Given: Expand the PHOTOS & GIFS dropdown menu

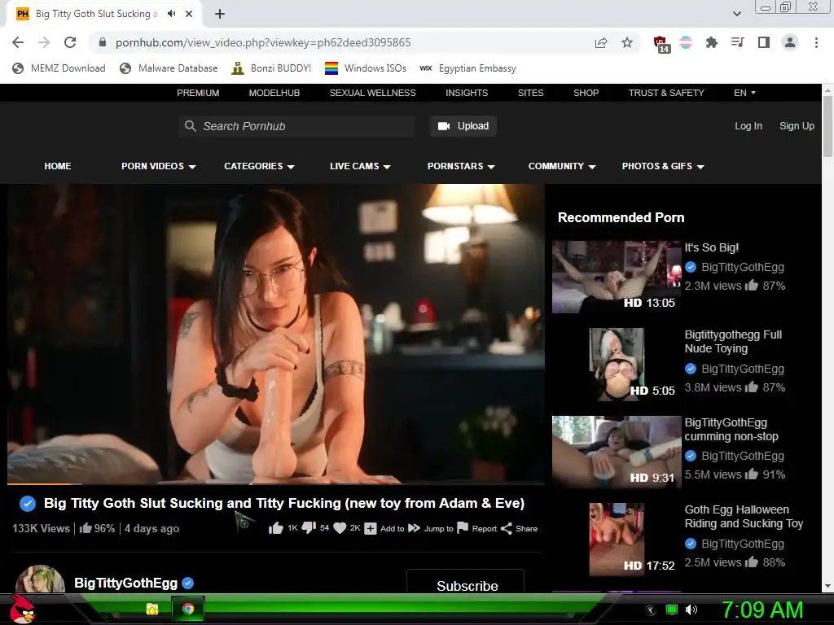Looking at the screenshot, I should point(663,166).
